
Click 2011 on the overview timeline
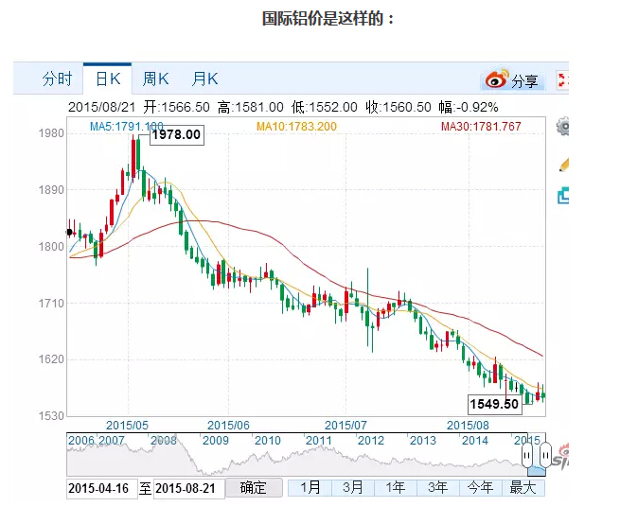tap(319, 441)
